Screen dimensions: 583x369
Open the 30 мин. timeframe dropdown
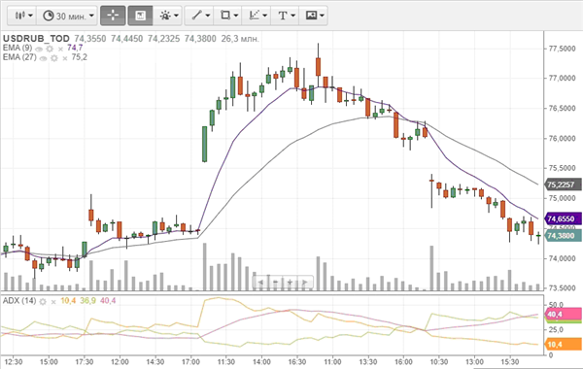[x=67, y=16]
